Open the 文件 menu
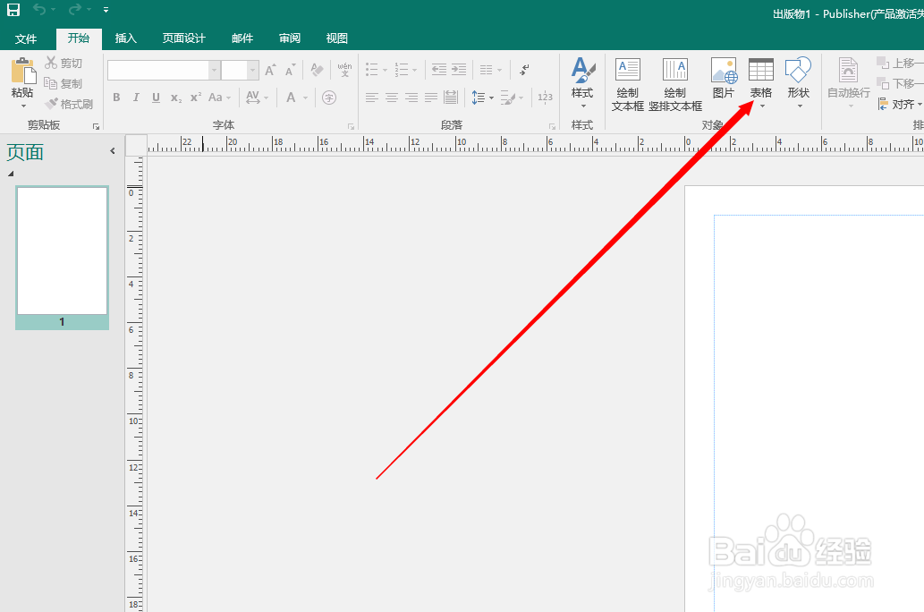The image size is (924, 612). [x=26, y=38]
